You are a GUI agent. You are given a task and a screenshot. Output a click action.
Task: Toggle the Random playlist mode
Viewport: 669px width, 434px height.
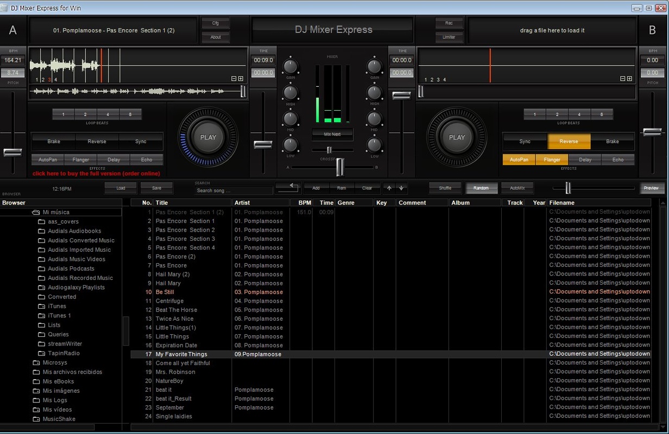click(x=481, y=188)
